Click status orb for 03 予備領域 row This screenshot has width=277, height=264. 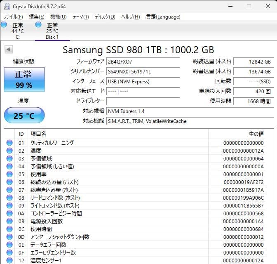tap(9, 158)
